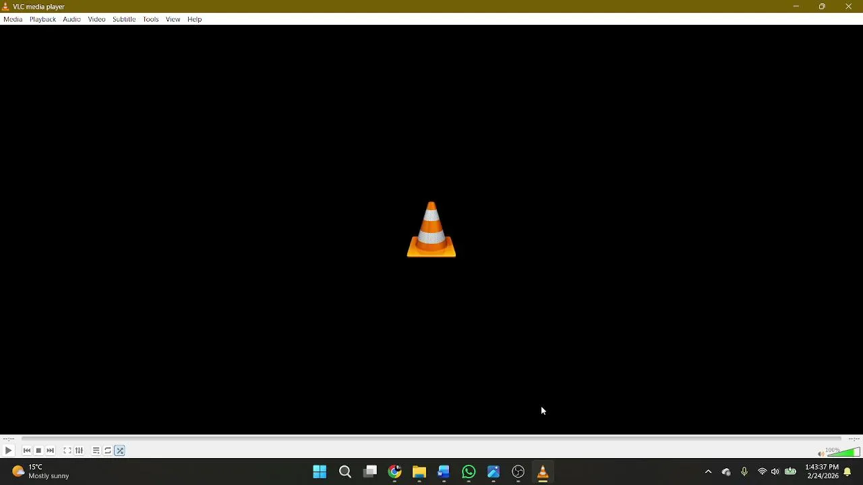This screenshot has height=485, width=863.
Task: Open the Playback menu
Action: pos(42,20)
